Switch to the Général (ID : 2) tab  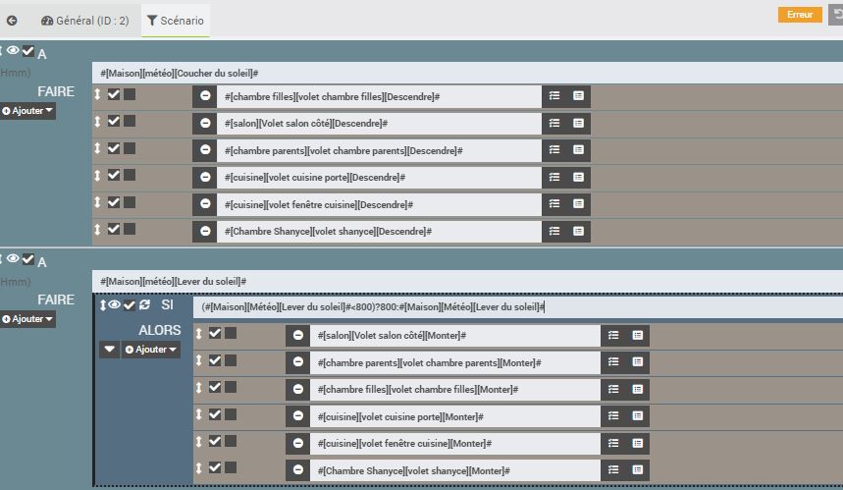(85, 20)
